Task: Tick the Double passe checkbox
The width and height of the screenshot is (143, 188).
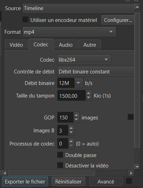Action: click(x=60, y=155)
